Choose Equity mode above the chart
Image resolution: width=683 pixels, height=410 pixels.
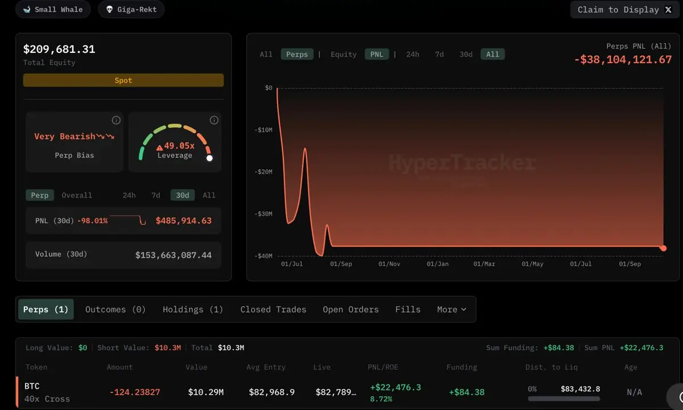344,55
